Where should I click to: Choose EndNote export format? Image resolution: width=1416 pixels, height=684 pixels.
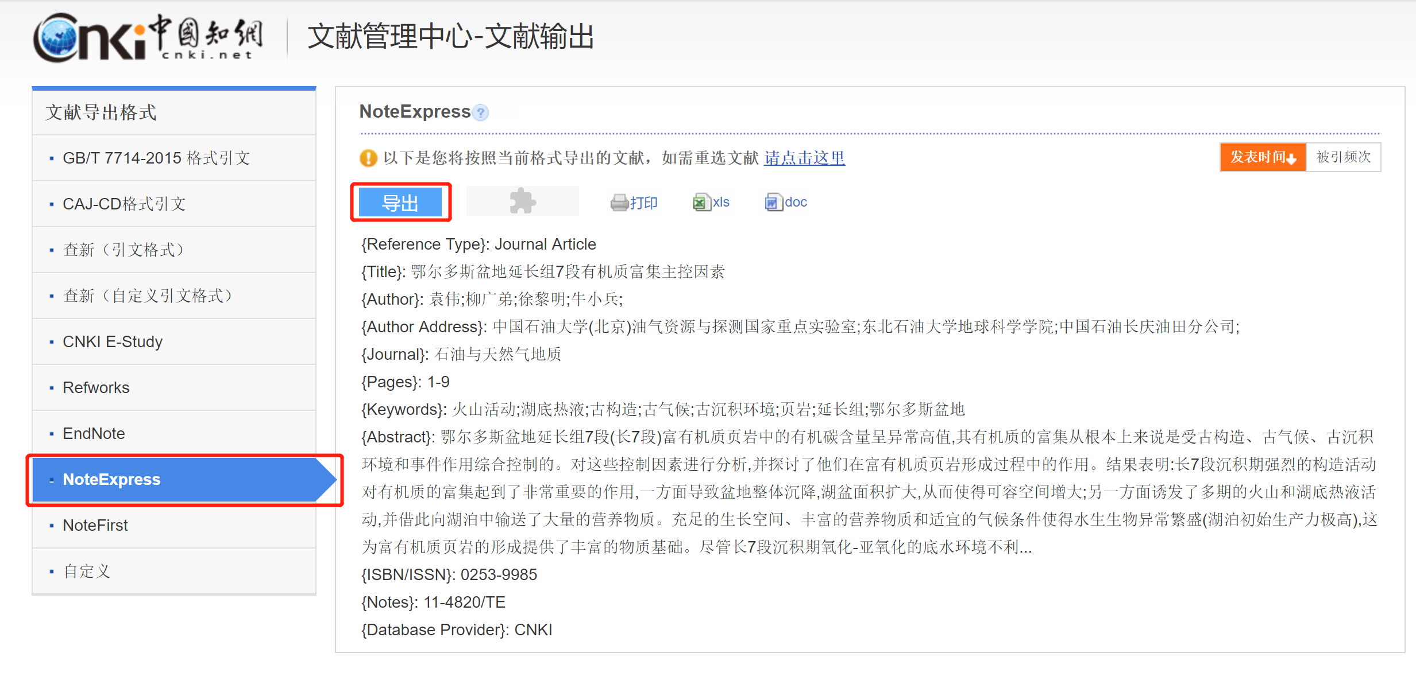94,433
